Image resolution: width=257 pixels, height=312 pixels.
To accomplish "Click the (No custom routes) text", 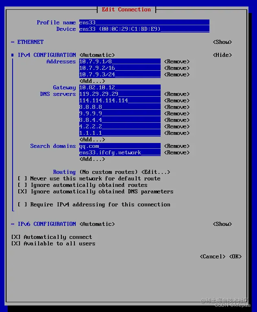I will coord(109,172).
